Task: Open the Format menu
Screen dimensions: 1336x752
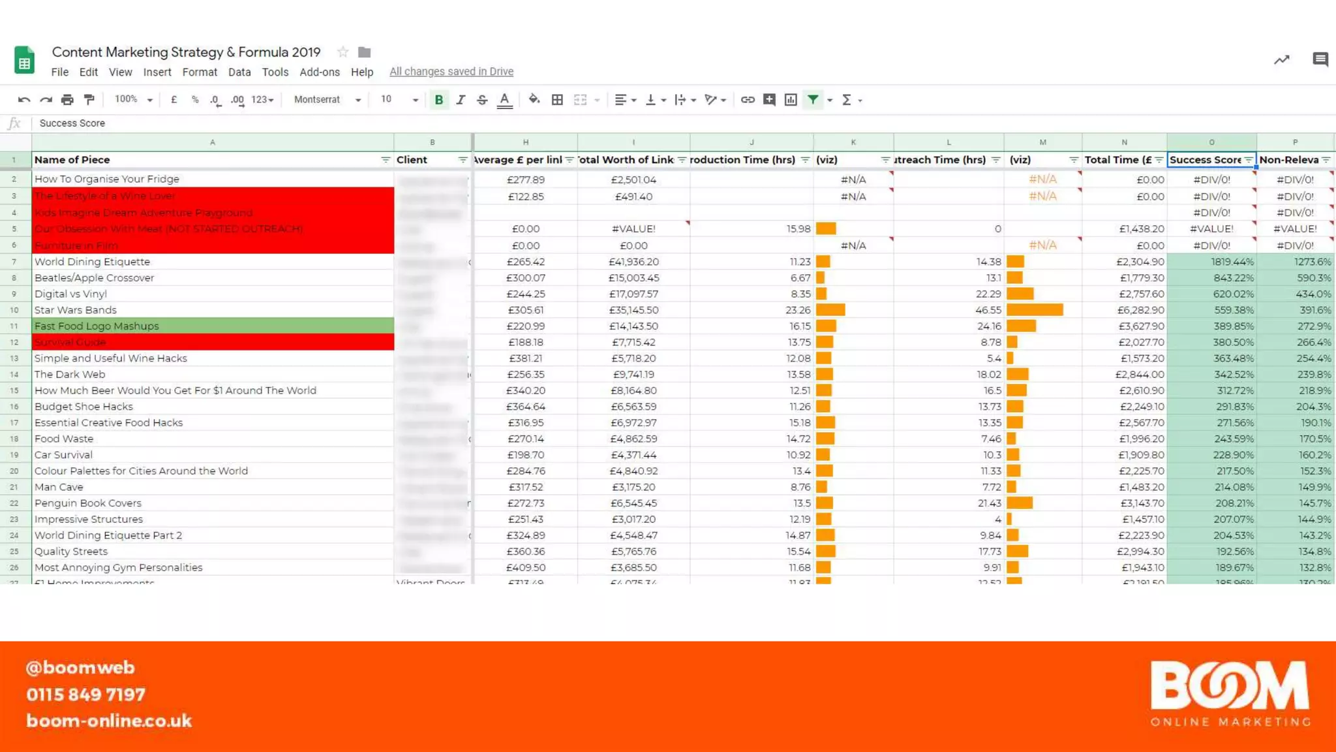Action: tap(200, 72)
